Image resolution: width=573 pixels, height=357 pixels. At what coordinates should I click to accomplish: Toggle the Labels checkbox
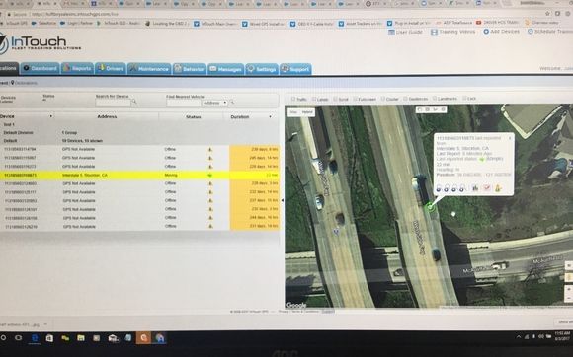[x=314, y=99]
